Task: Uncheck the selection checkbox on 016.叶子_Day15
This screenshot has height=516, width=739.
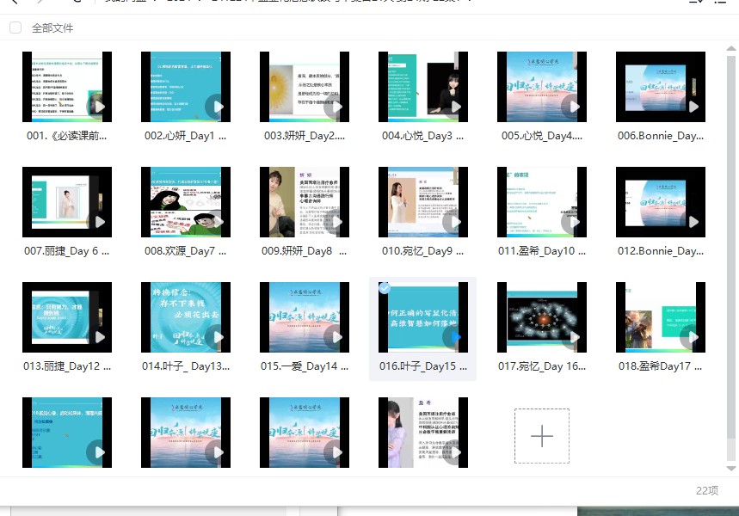Action: 385,288
